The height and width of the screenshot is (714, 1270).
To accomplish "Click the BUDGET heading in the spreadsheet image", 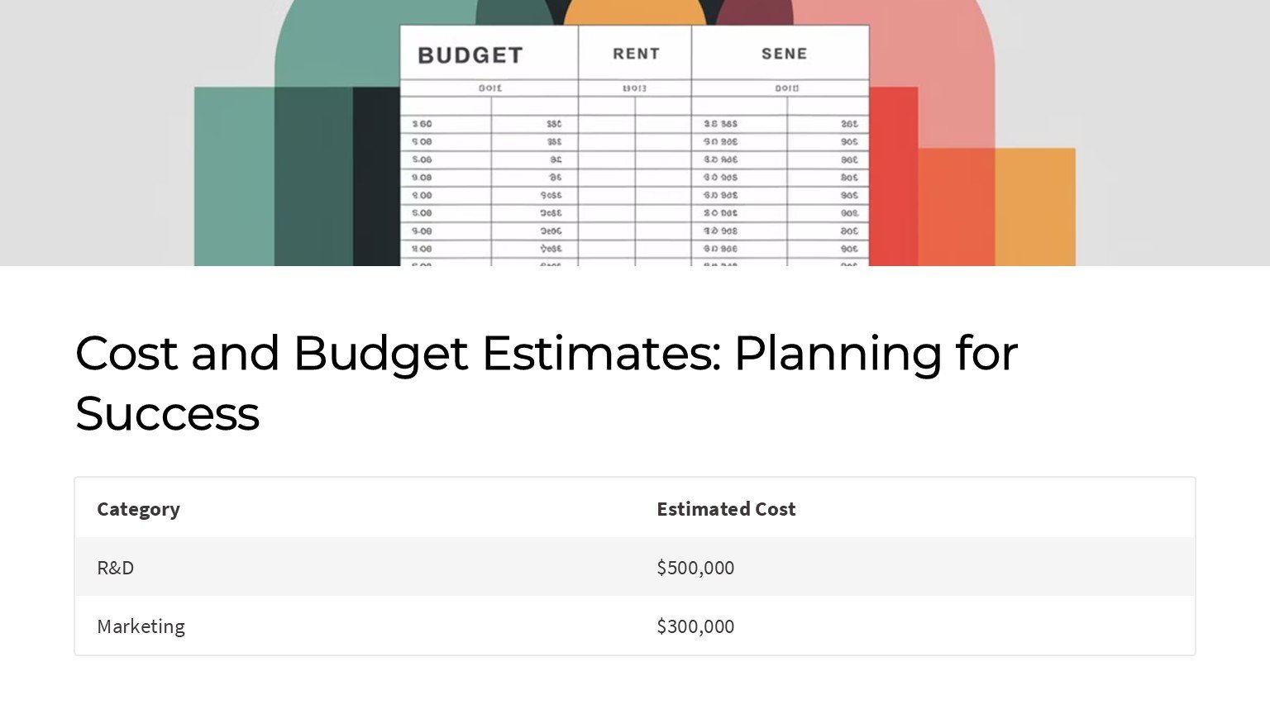I will 470,55.
